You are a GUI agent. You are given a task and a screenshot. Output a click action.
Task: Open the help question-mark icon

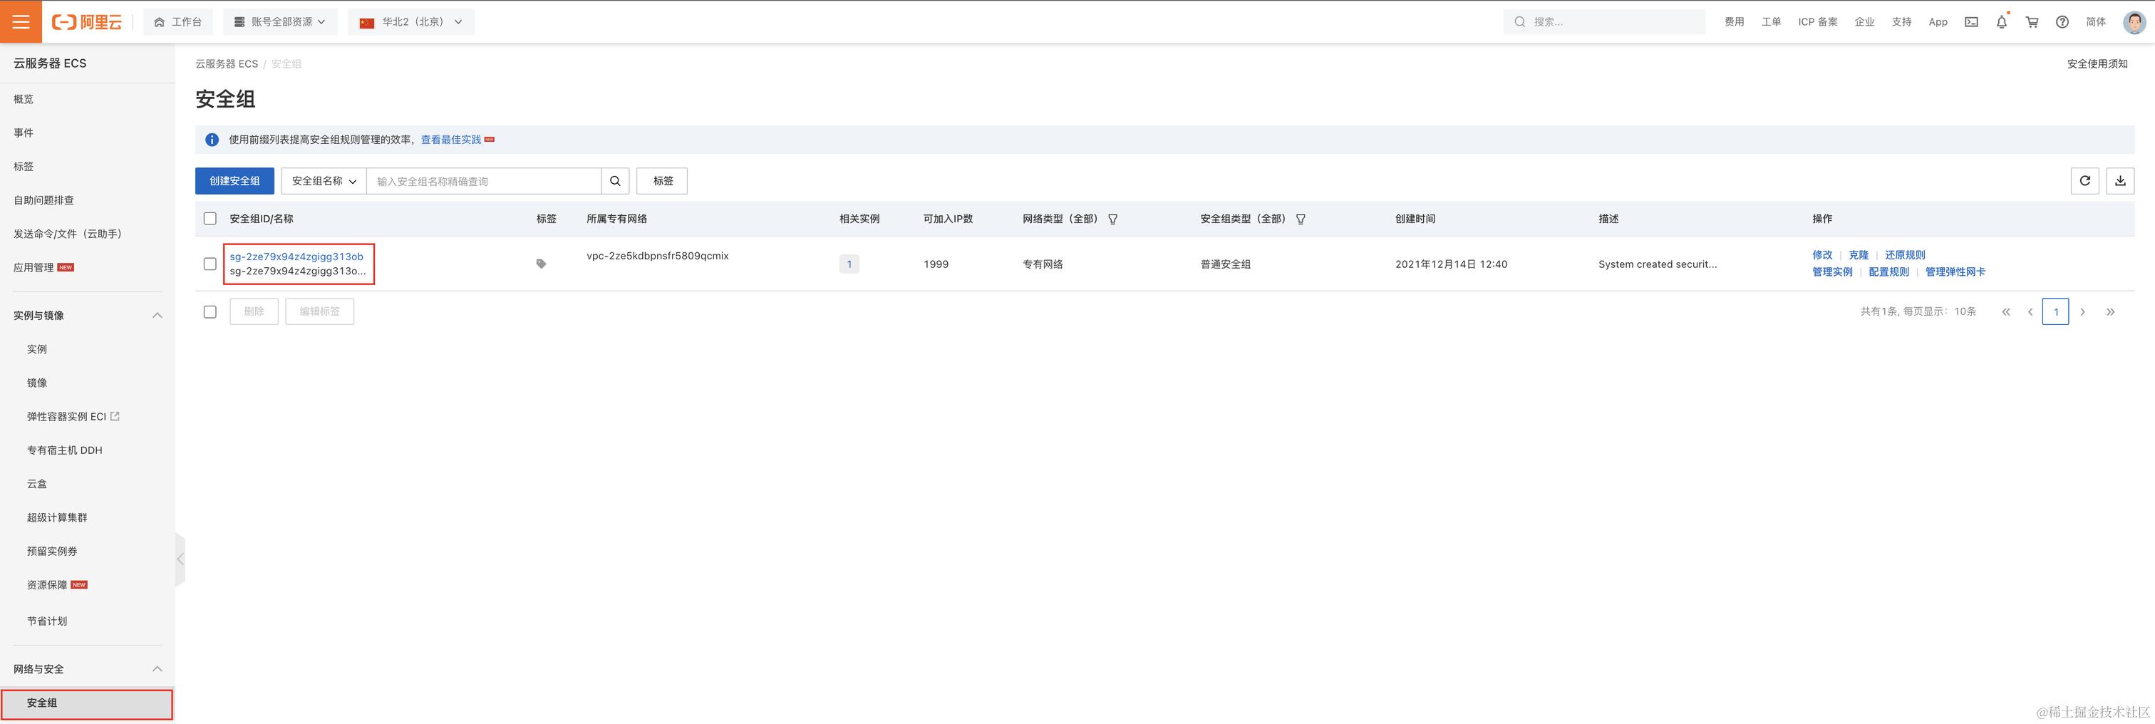pyautogui.click(x=2062, y=22)
